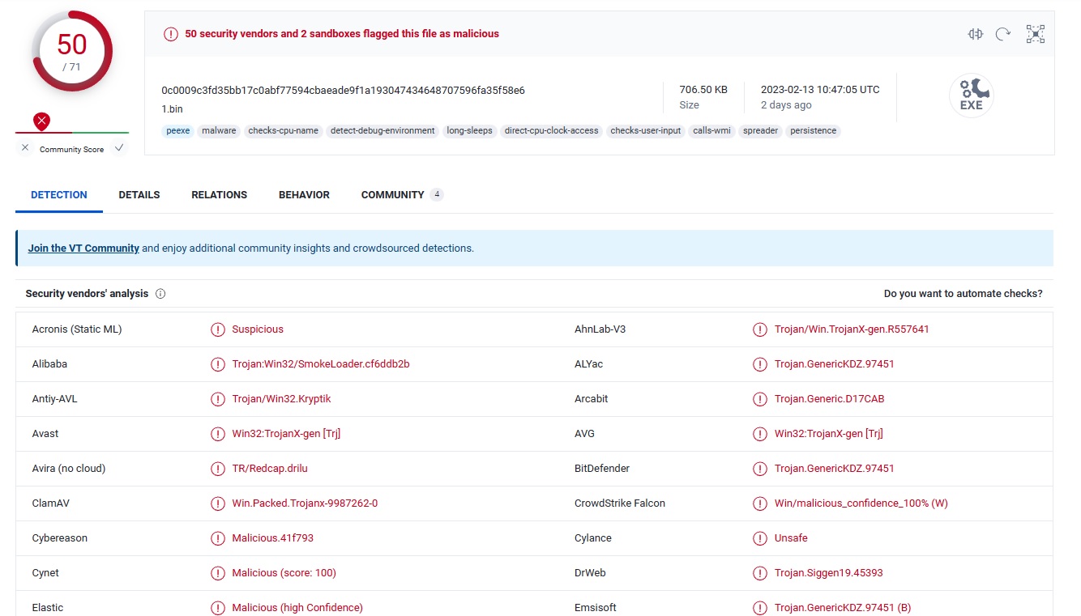Click the file name 1.bin
Screen dimensions: 1081x616
pyautogui.click(x=172, y=108)
